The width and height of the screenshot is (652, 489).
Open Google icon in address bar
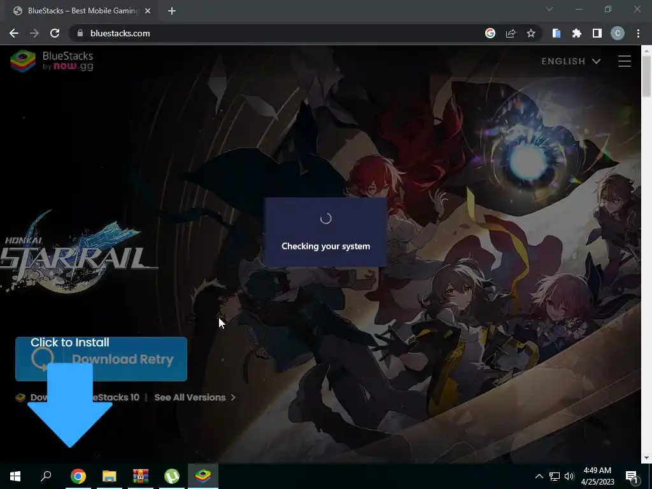point(490,33)
